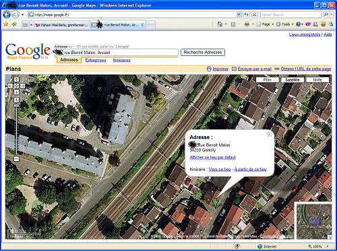Screen dimensions: 337x251
Task: Open the Lieux enregistrés link
Action: click(x=305, y=34)
